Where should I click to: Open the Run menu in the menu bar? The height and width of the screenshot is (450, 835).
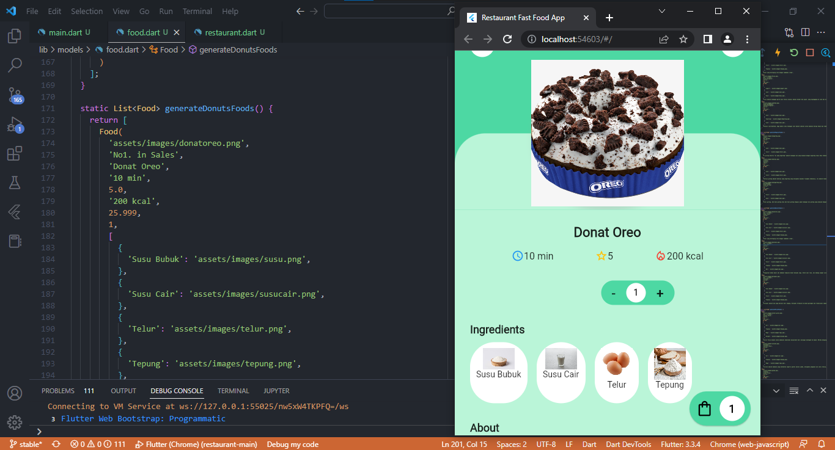tap(165, 11)
